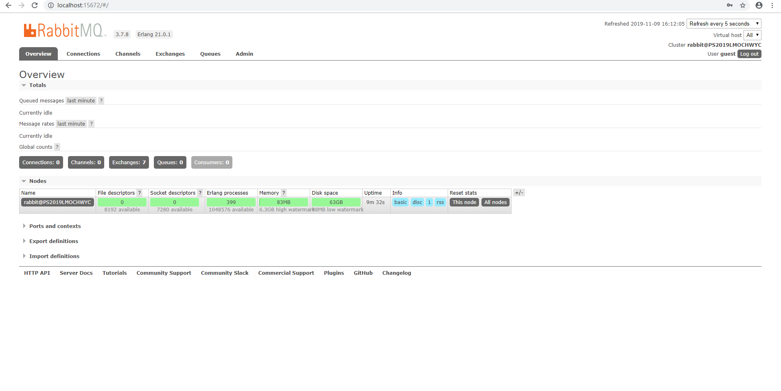Click help icon next to Queued messages
Image resolution: width=781 pixels, height=391 pixels.
(101, 101)
